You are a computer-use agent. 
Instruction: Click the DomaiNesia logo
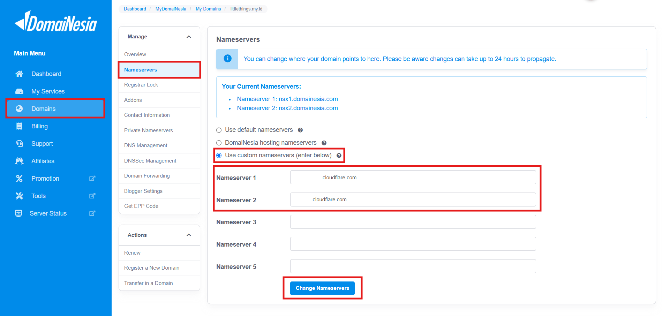pyautogui.click(x=56, y=21)
